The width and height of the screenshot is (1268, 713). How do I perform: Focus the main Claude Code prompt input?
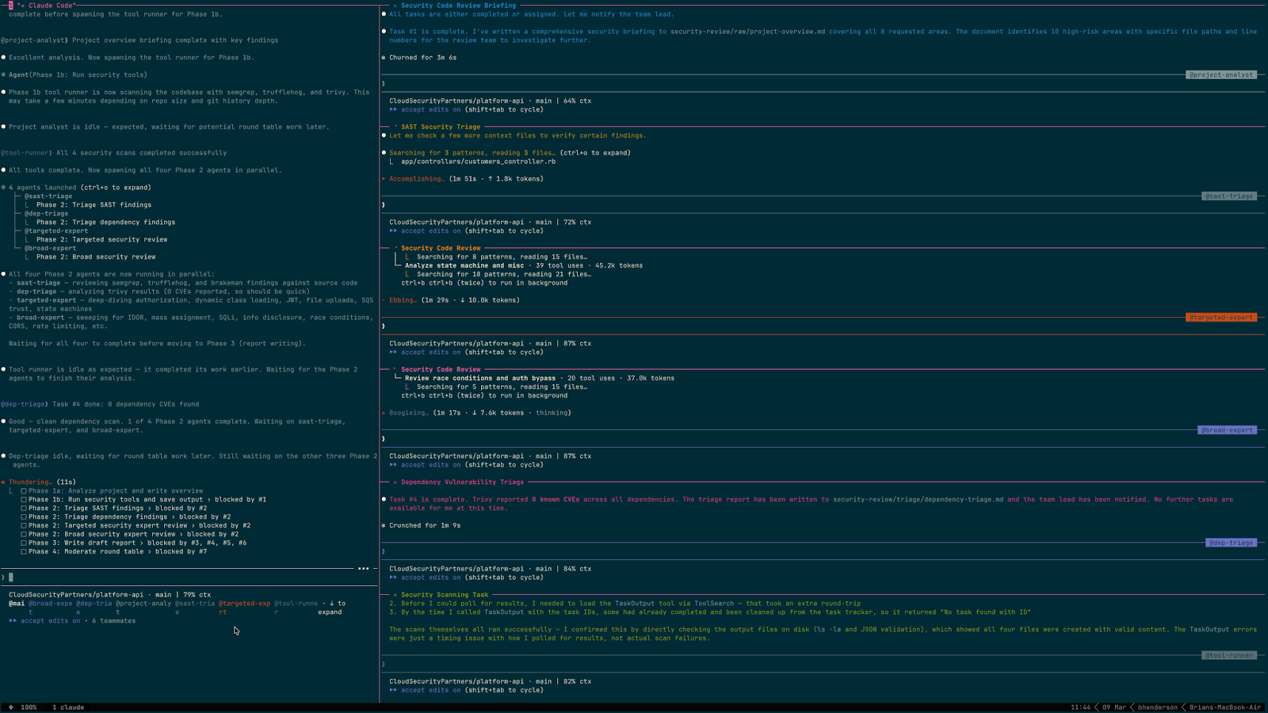tap(189, 578)
